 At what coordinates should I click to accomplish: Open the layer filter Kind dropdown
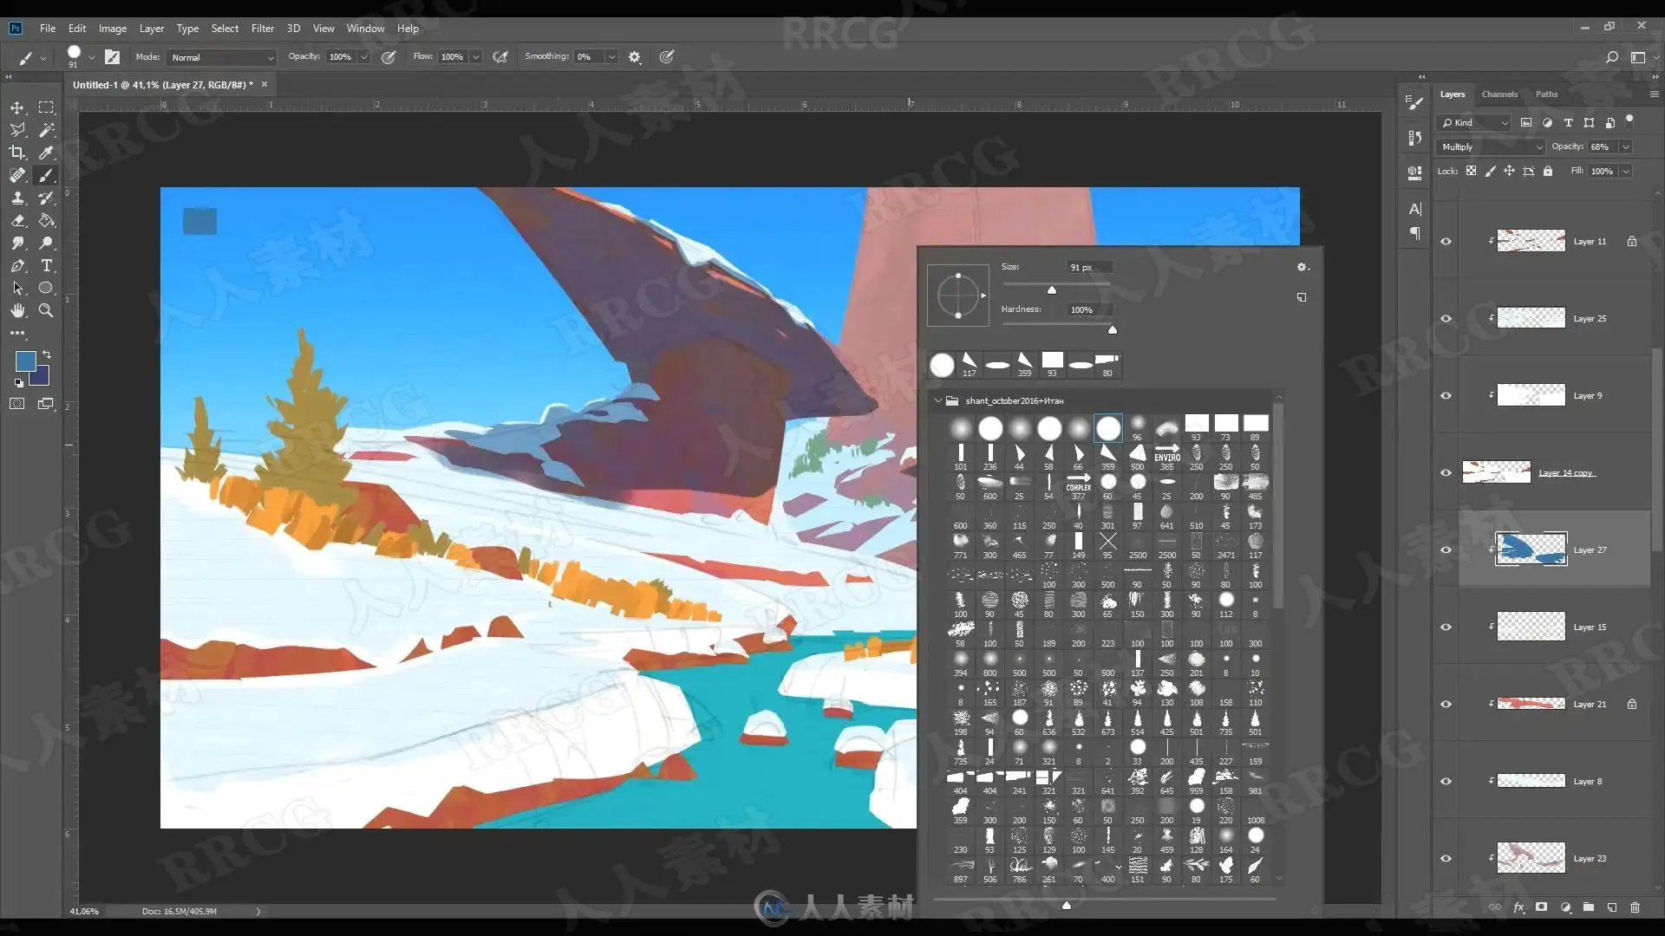click(1474, 123)
